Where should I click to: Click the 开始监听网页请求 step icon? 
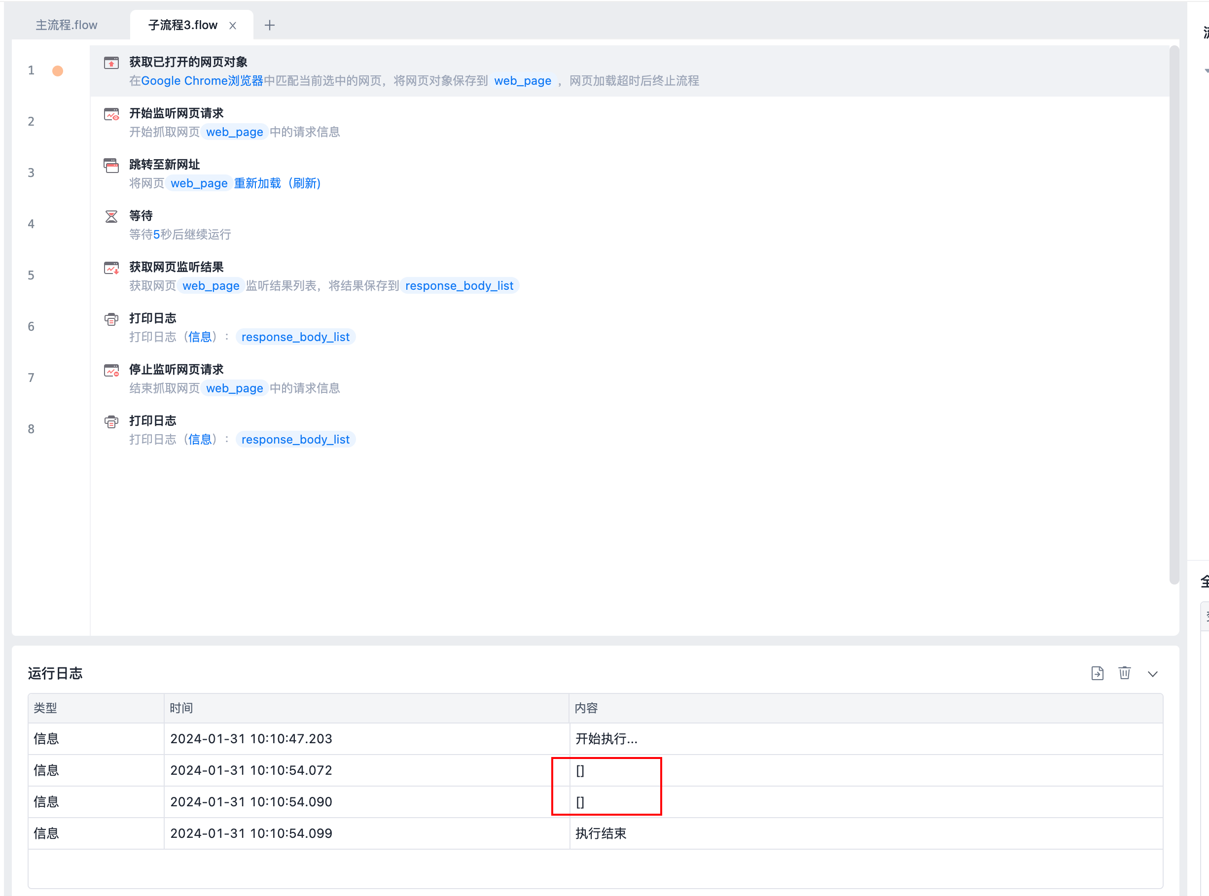coord(111,114)
